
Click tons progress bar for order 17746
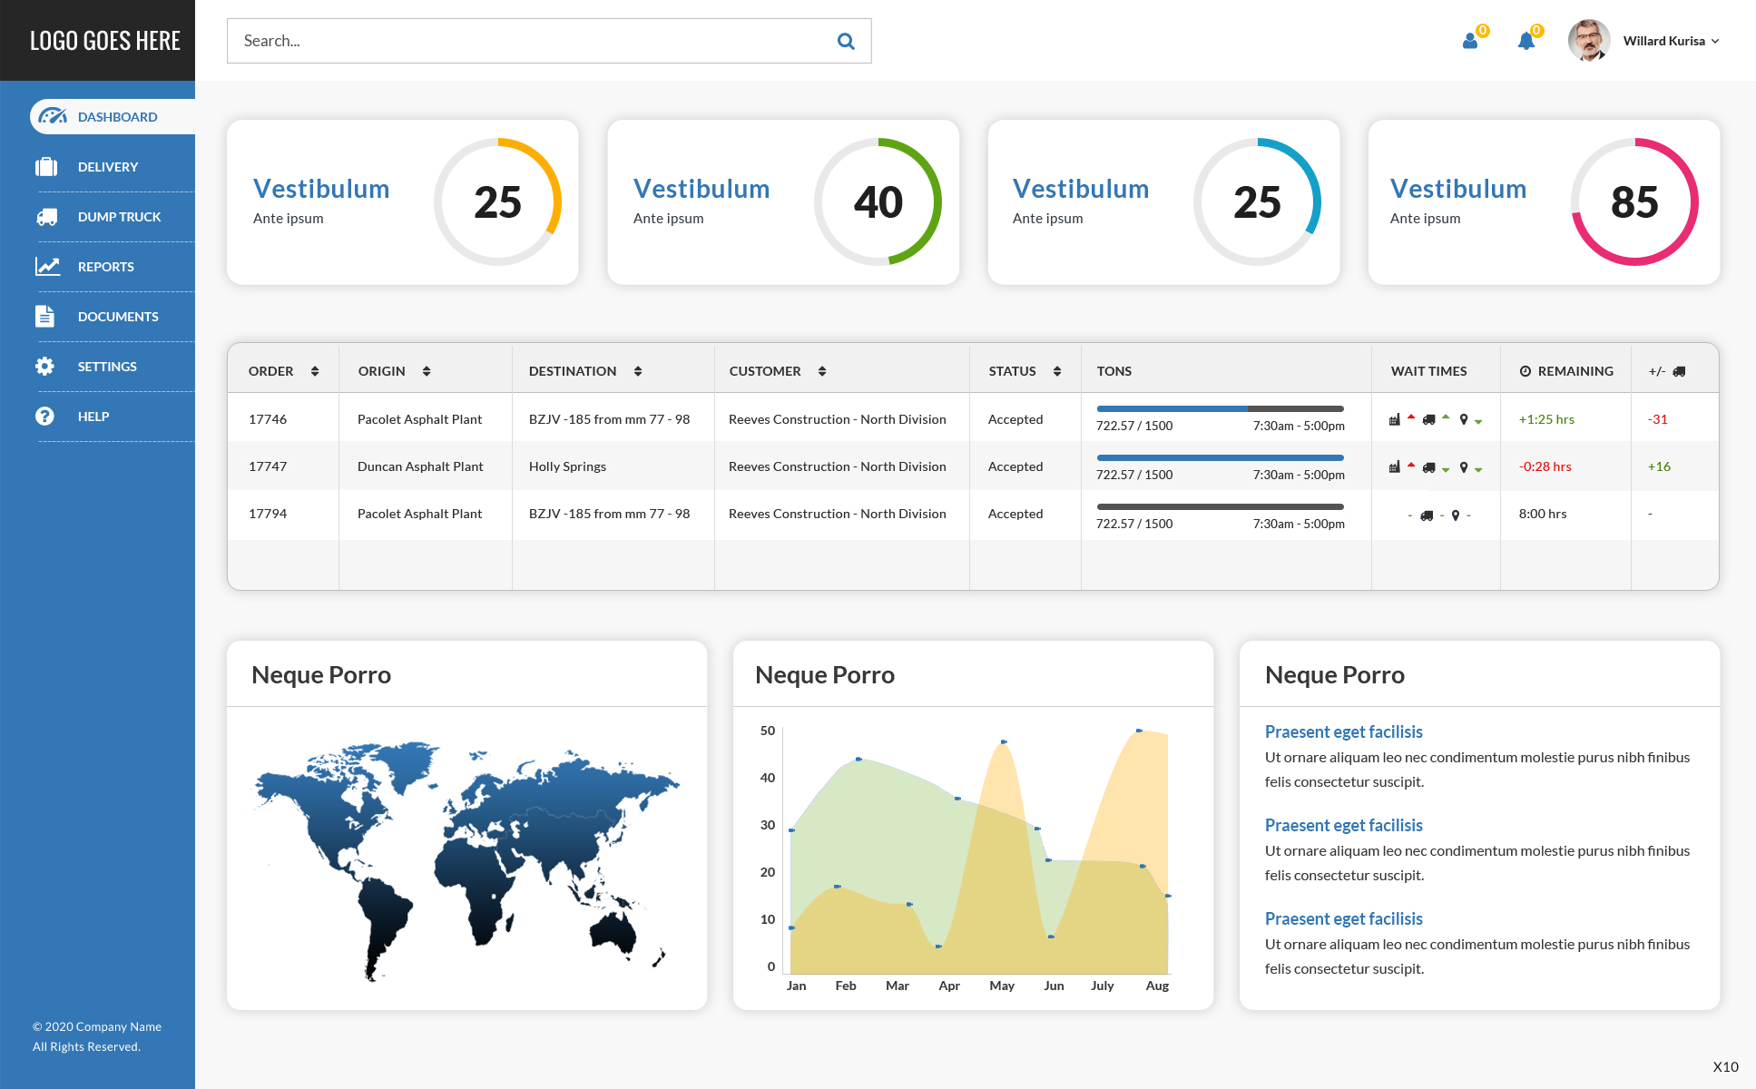(x=1220, y=408)
